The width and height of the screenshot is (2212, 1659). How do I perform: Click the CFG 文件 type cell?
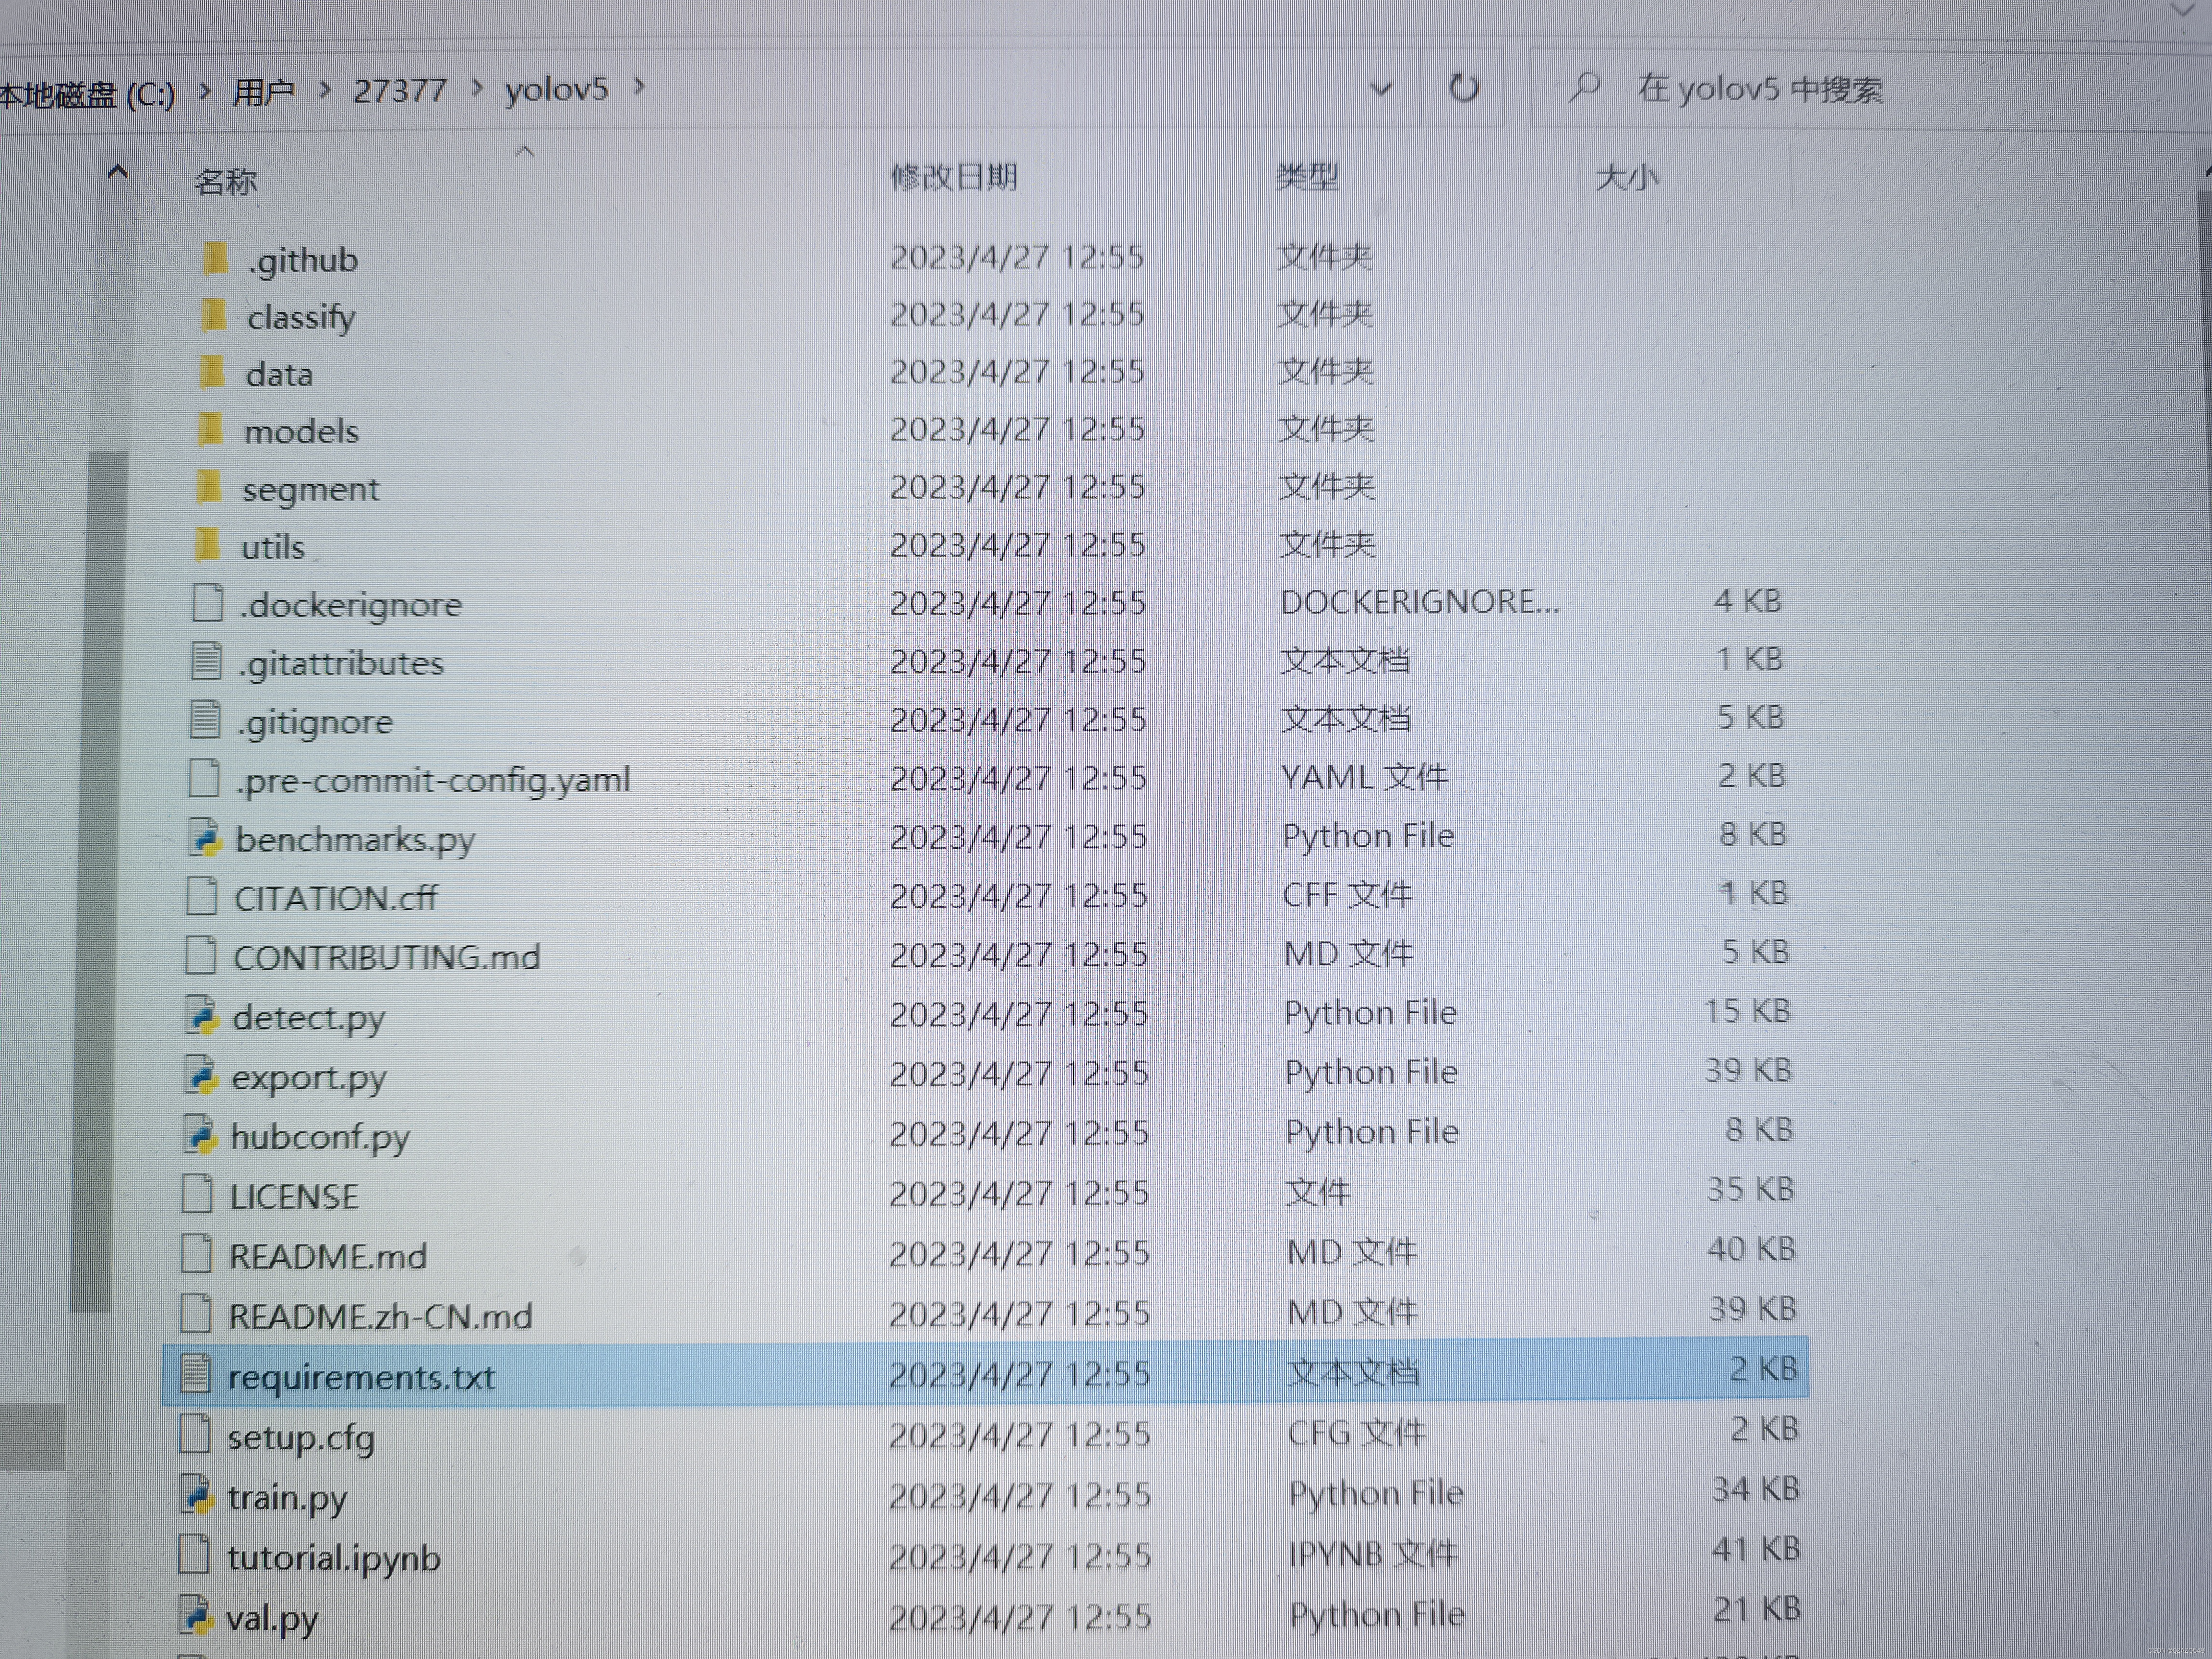click(x=1356, y=1433)
